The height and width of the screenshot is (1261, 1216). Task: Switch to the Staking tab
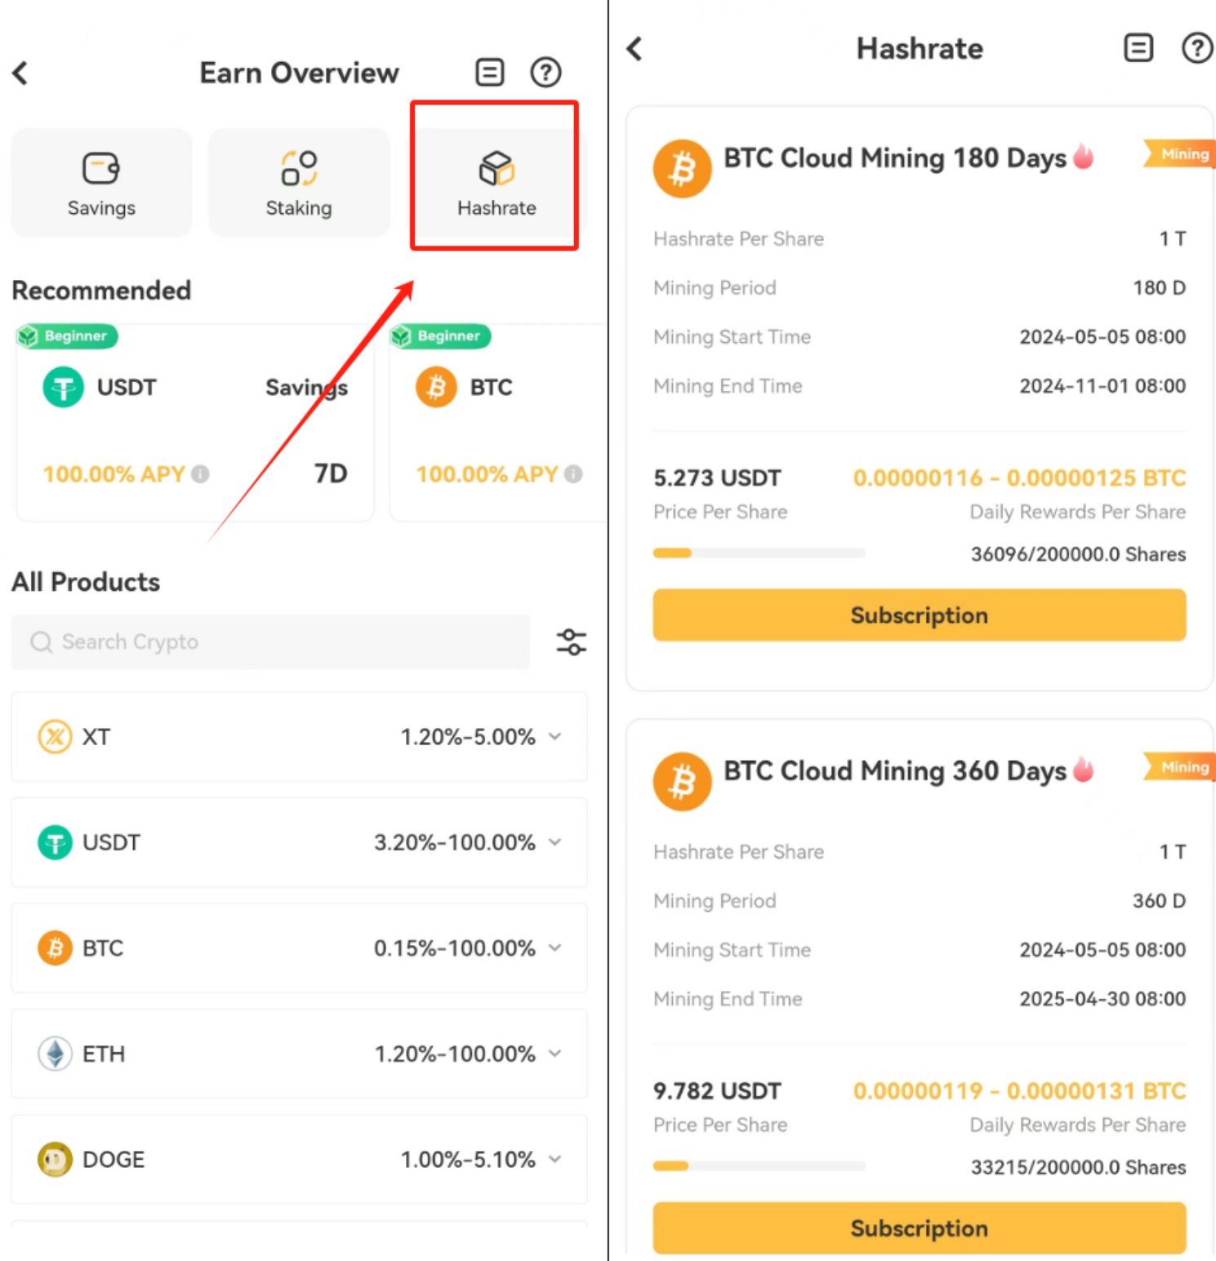click(299, 184)
